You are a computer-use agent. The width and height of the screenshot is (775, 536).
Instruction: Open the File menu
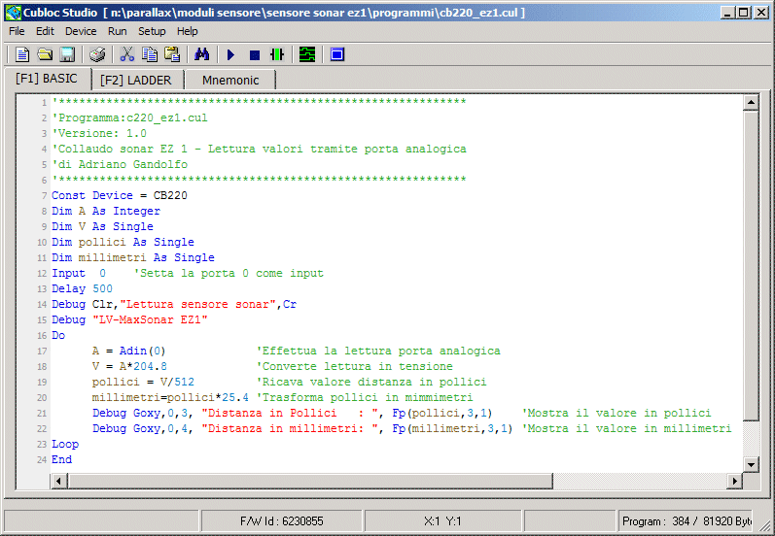pos(17,31)
